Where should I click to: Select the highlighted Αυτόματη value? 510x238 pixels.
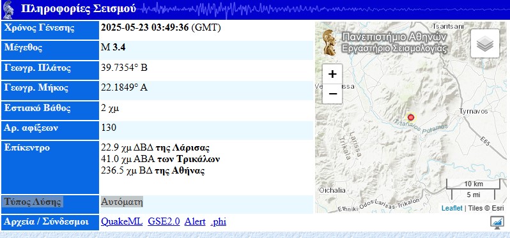click(x=121, y=202)
